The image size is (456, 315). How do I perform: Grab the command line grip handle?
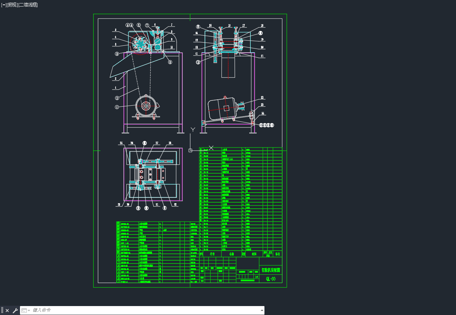coord(2,311)
